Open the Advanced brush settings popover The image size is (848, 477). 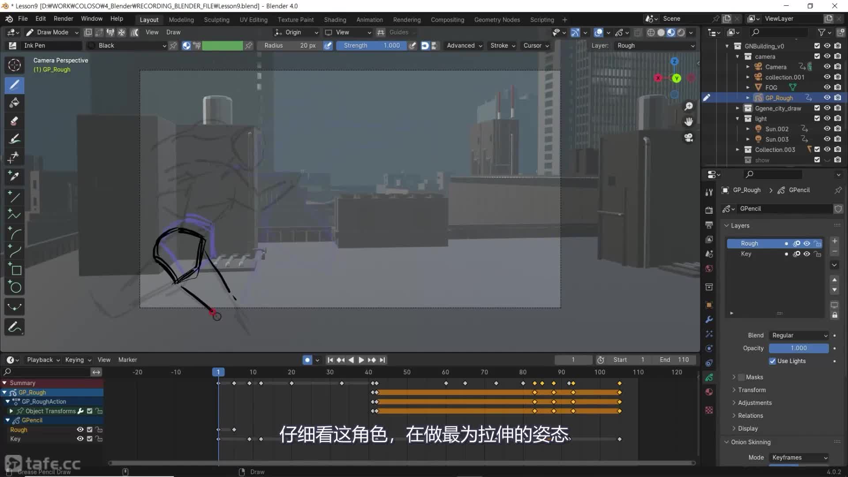(x=464, y=45)
